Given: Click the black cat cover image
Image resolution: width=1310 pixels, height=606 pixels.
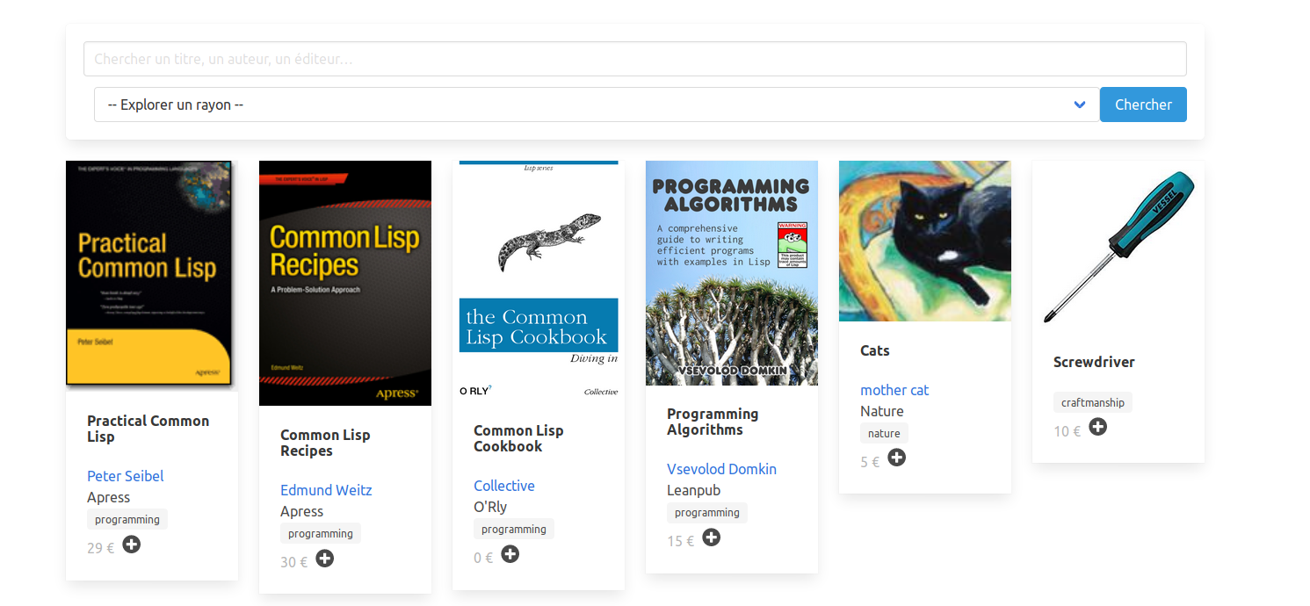Looking at the screenshot, I should (x=925, y=242).
